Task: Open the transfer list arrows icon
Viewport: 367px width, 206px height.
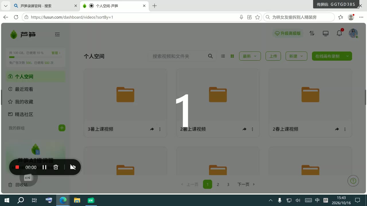Action: pyautogui.click(x=312, y=33)
